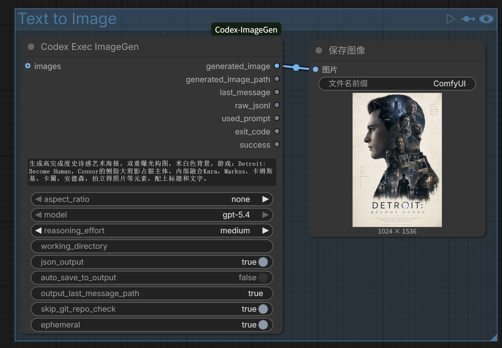
Task: Click the Chinese prompt text area
Action: (x=152, y=172)
